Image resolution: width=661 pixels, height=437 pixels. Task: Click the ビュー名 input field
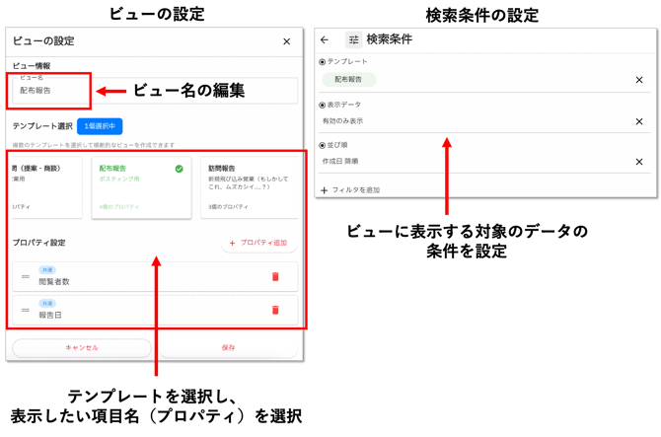click(x=148, y=90)
